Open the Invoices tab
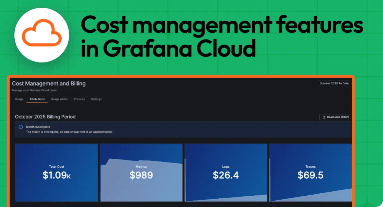The width and height of the screenshot is (383, 207). pyautogui.click(x=79, y=99)
